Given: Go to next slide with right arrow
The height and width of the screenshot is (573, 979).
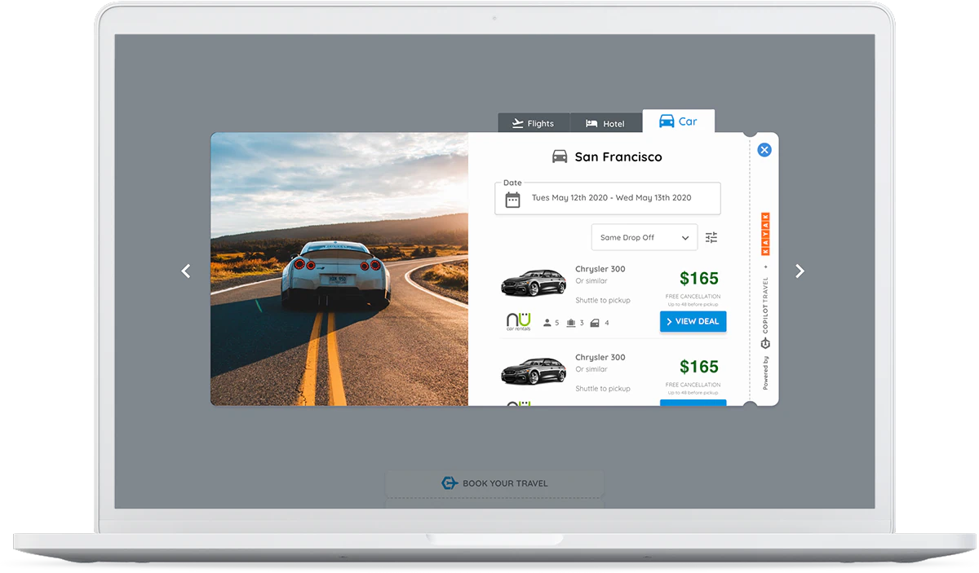Looking at the screenshot, I should [x=800, y=271].
